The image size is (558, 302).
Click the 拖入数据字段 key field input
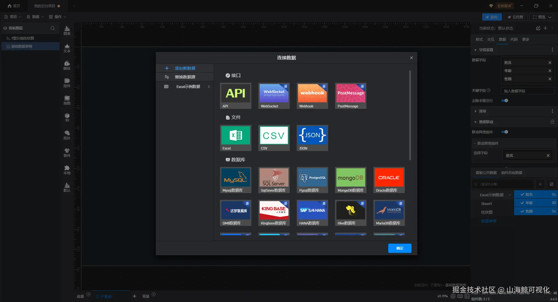pyautogui.click(x=528, y=91)
